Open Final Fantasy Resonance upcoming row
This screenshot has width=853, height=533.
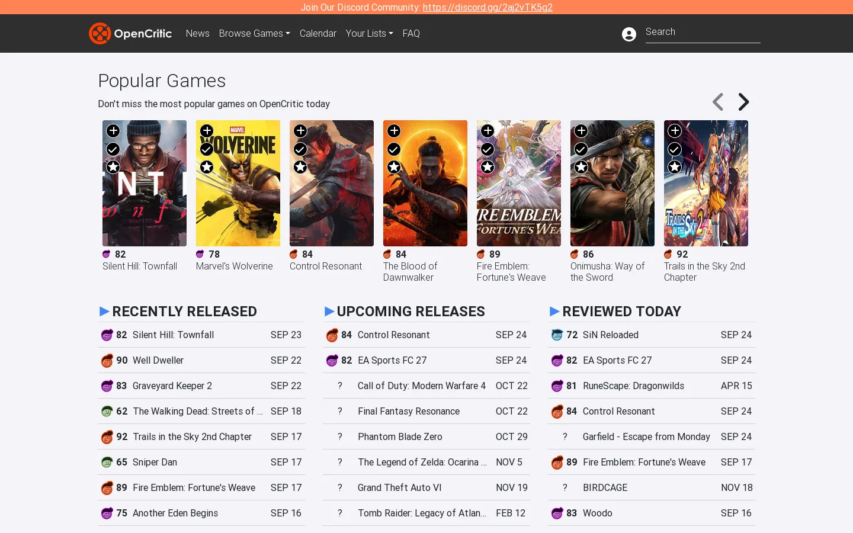tap(426, 412)
